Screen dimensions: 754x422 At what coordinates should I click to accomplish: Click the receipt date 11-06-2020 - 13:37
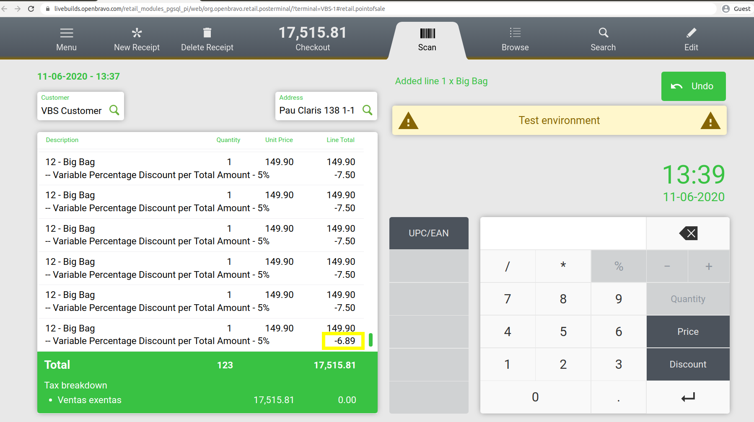pos(78,76)
